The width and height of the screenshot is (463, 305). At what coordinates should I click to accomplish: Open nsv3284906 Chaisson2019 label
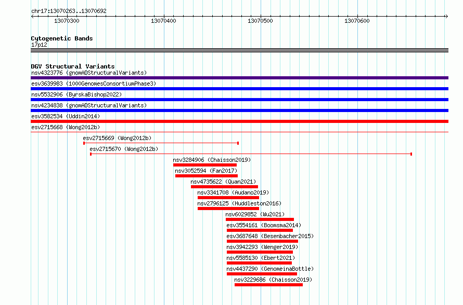click(x=212, y=160)
